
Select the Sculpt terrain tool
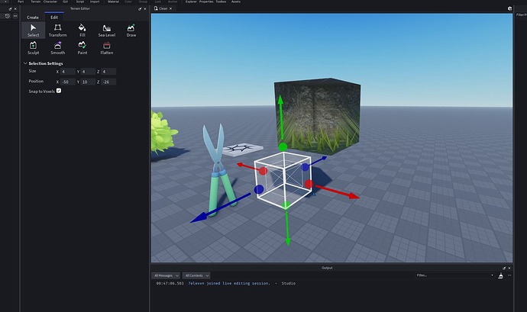pyautogui.click(x=34, y=48)
